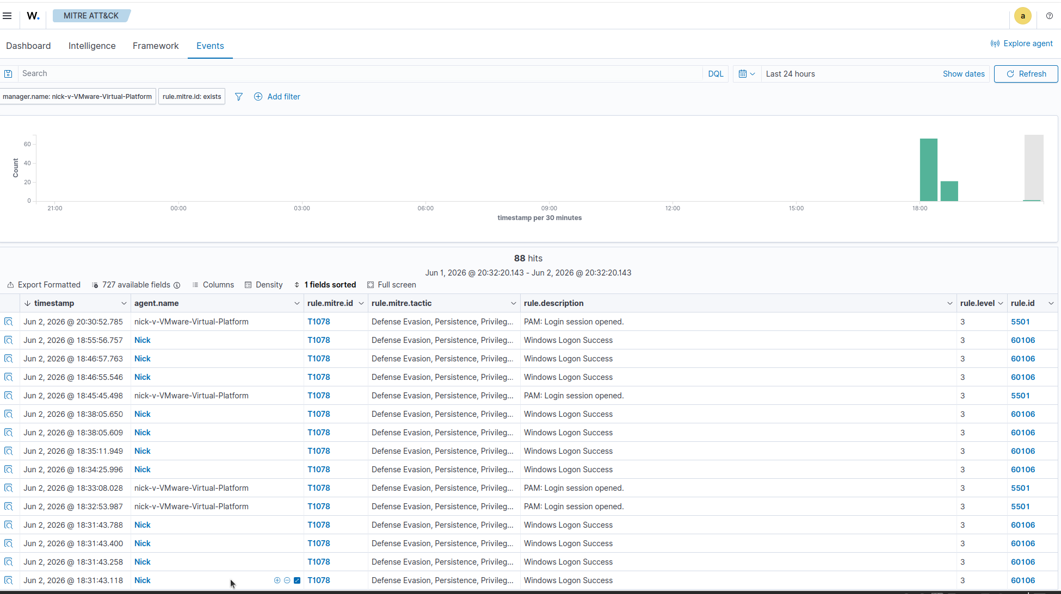
Task: Click the change all filters funnel icon
Action: (x=238, y=97)
